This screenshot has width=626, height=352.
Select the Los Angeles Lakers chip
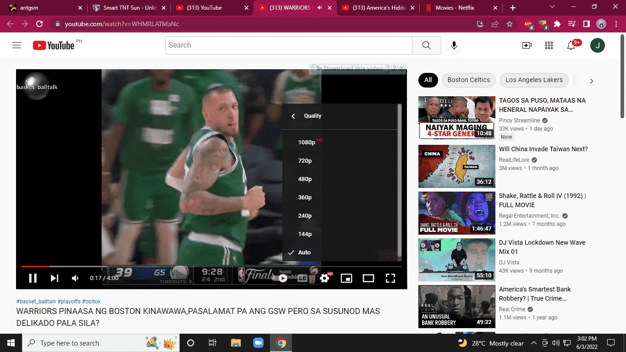tap(534, 80)
